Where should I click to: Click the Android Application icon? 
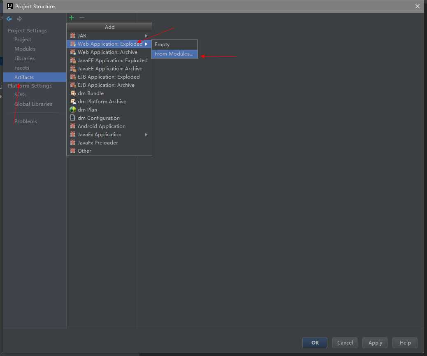pos(73,126)
